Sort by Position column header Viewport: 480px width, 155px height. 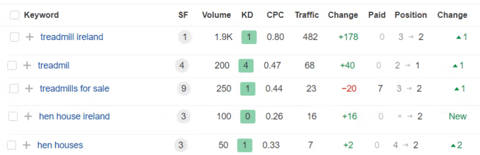(x=411, y=15)
